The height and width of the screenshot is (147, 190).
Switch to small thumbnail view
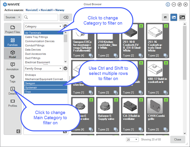[x=165, y=17]
